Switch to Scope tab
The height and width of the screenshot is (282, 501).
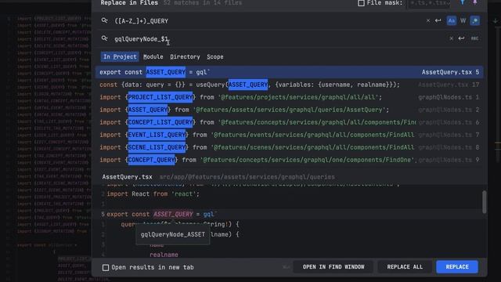215,56
